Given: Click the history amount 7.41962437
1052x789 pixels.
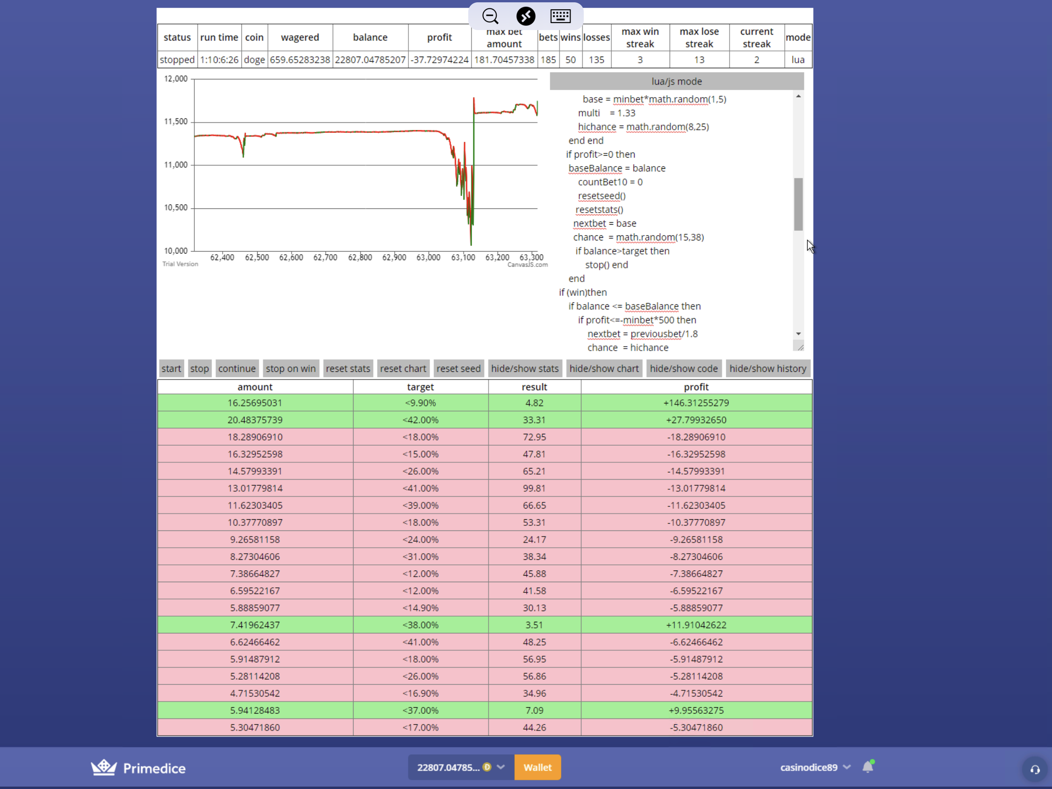Looking at the screenshot, I should 255,625.
